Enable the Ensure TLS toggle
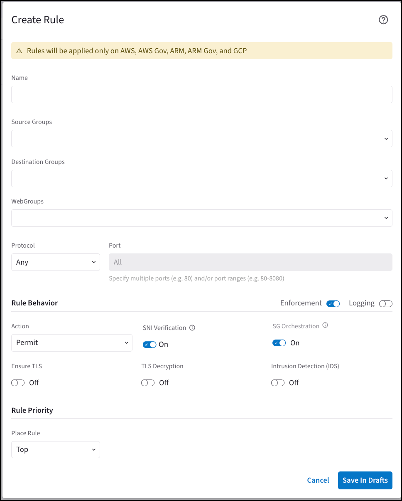The height and width of the screenshot is (501, 402). [x=18, y=383]
